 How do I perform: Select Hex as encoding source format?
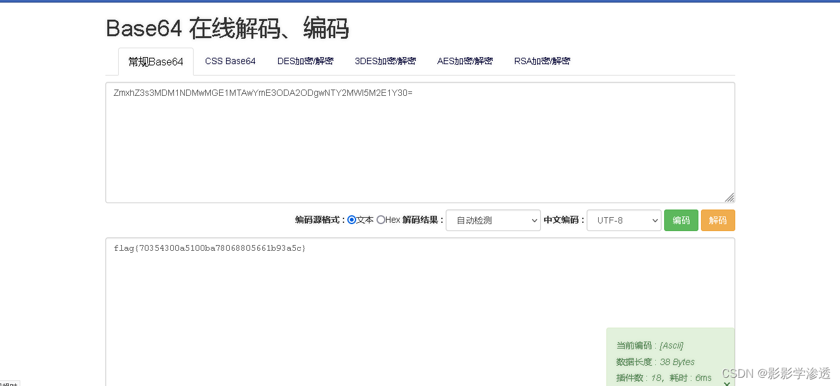pyautogui.click(x=380, y=220)
